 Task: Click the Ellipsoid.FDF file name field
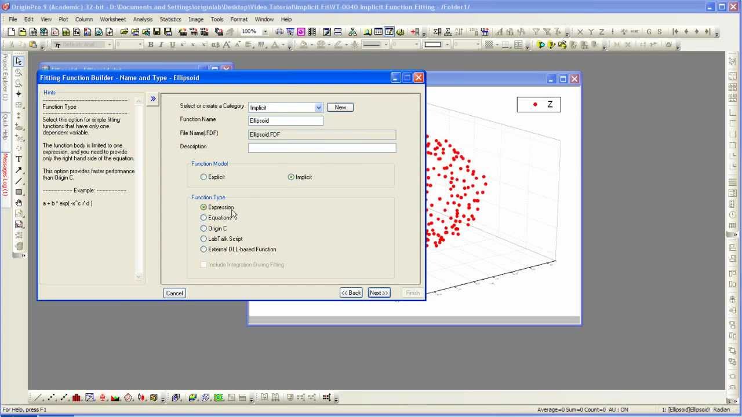322,134
